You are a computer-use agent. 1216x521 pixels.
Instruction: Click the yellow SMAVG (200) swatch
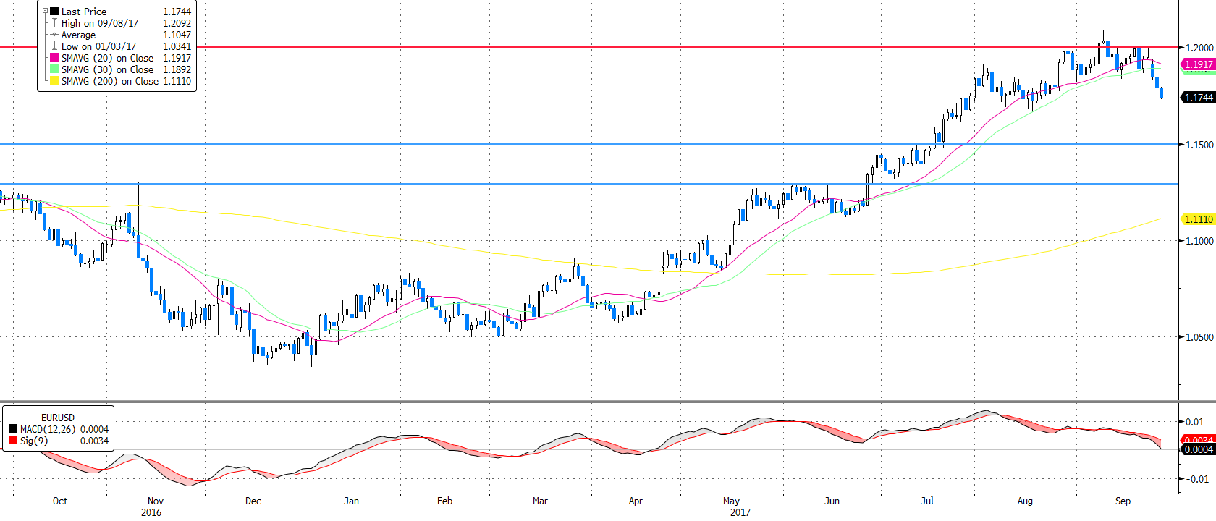54,81
